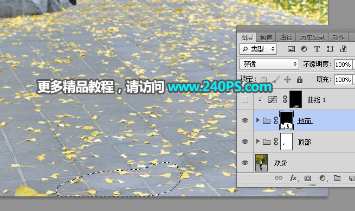Select the 地面 group mask thumbnail
The image size is (355, 211).
[286, 120]
